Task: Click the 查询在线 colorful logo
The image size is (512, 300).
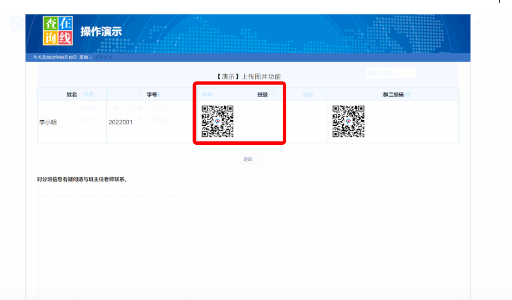Action: point(58,30)
